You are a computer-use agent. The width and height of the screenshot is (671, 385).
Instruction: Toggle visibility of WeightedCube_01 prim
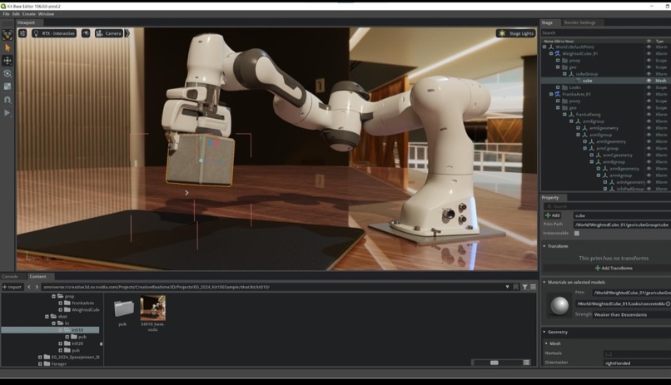[x=649, y=53]
